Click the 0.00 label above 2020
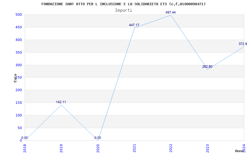247x154 pixels. coord(98,138)
